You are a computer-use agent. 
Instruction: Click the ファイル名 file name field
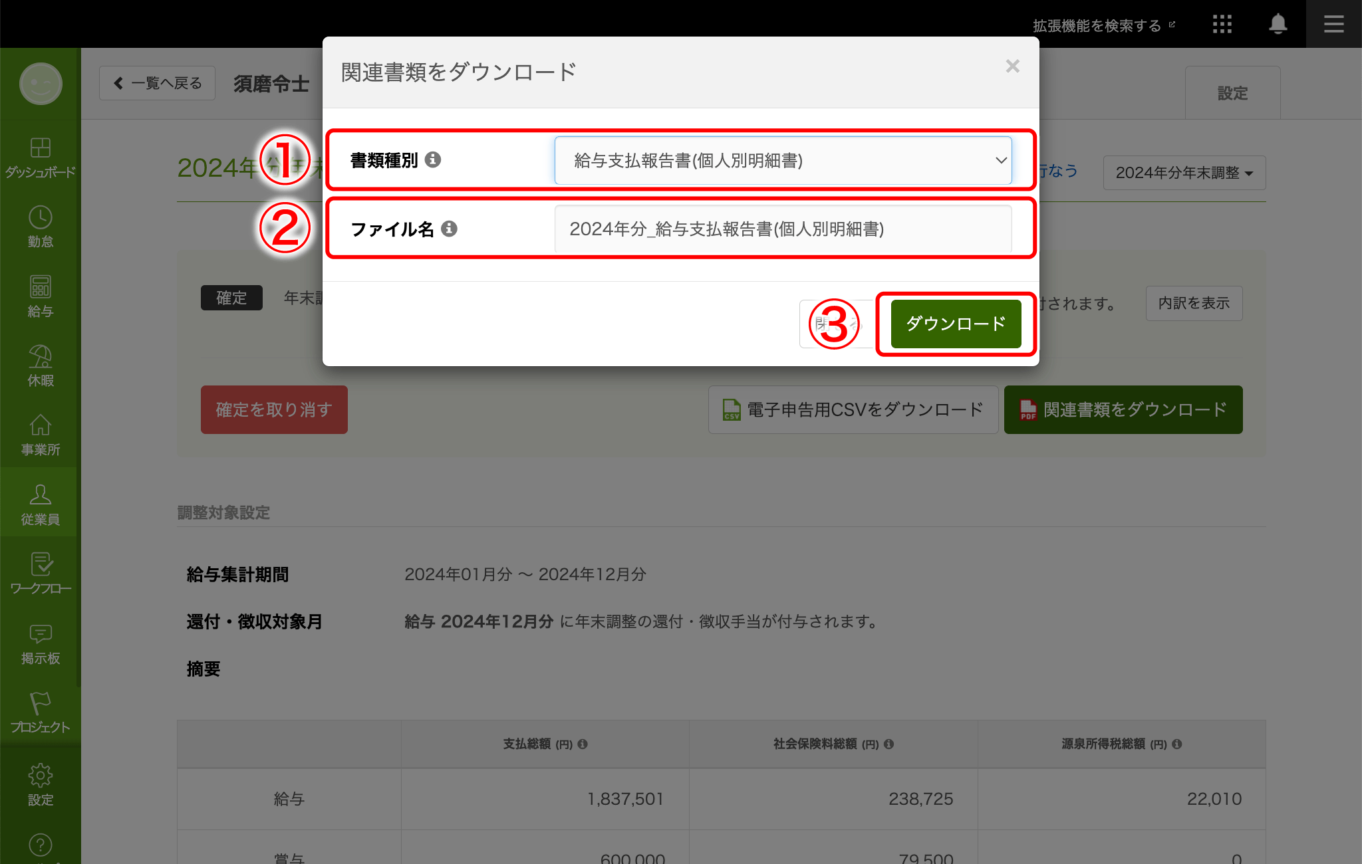[x=783, y=229]
